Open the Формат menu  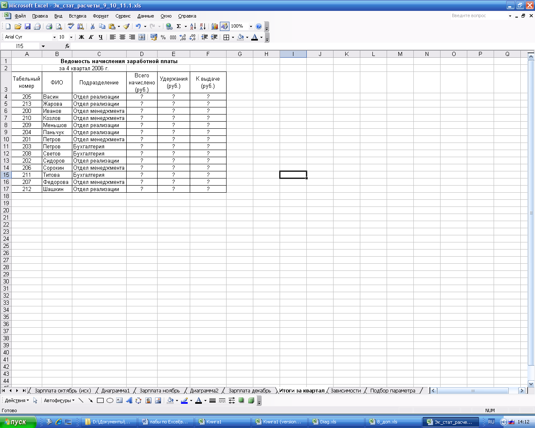click(x=101, y=16)
